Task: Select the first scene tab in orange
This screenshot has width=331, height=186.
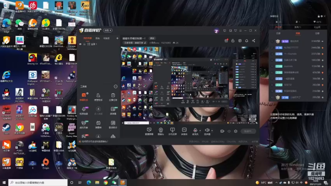Action: click(87, 38)
